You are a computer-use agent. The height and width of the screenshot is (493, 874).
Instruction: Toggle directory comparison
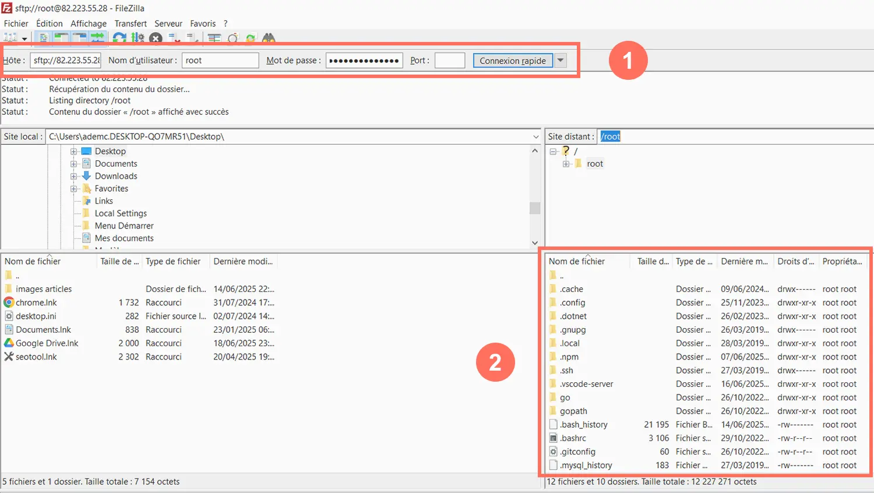(232, 38)
